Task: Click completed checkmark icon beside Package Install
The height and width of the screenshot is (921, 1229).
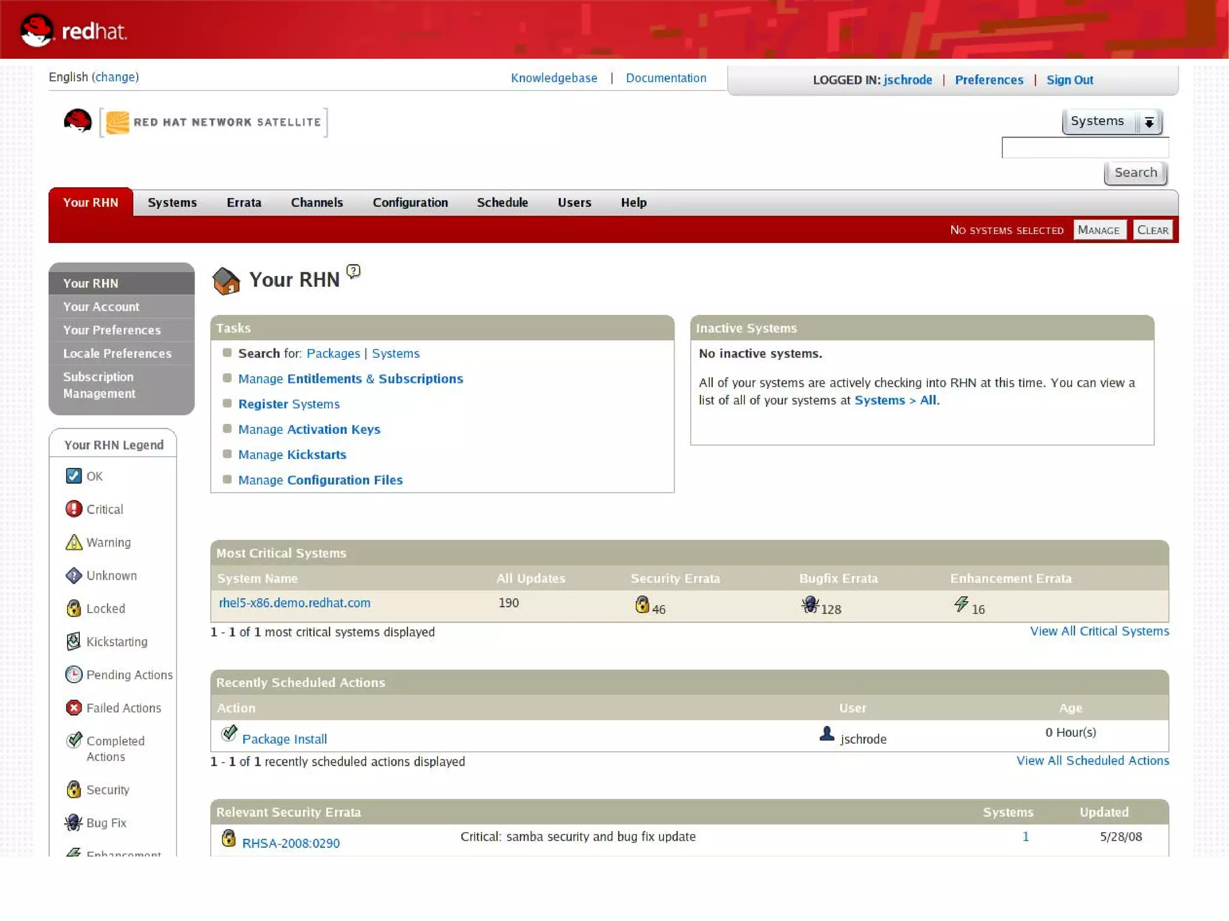Action: tap(229, 733)
